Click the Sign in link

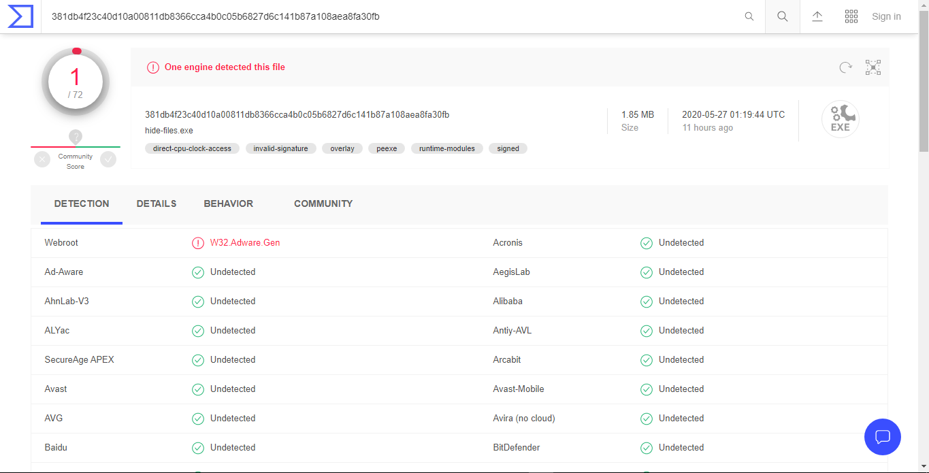click(x=886, y=16)
